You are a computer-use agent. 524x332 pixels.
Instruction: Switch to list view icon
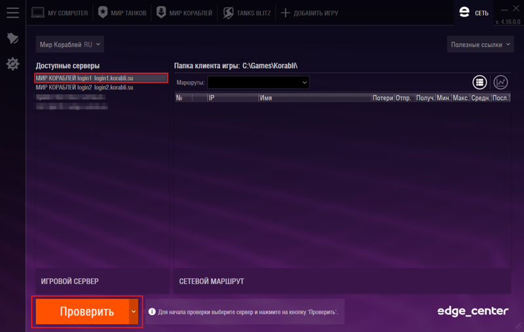479,82
